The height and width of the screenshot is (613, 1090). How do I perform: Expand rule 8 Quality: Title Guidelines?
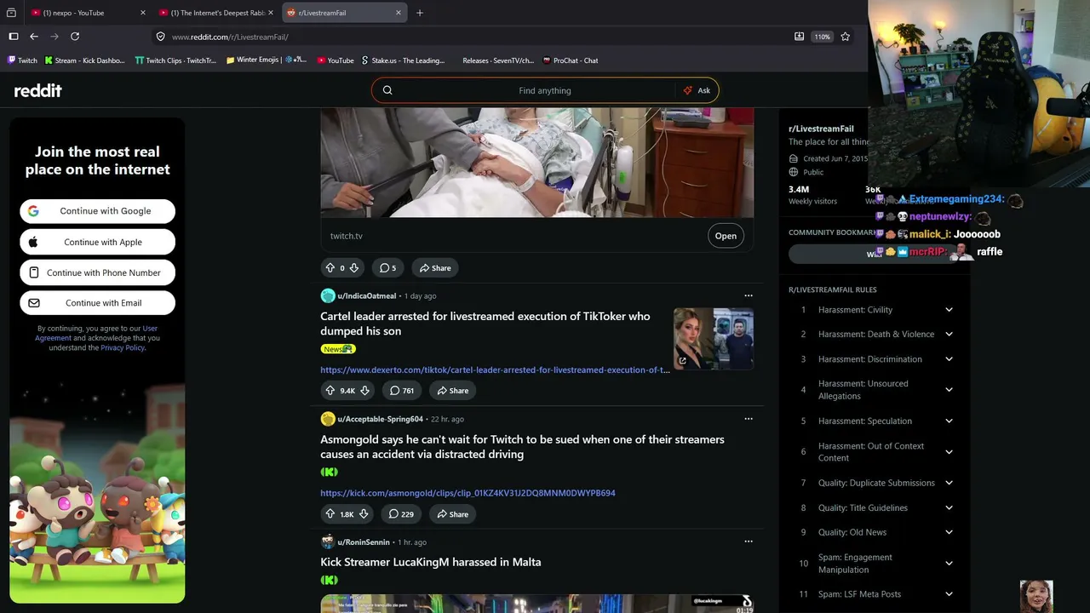click(x=949, y=508)
